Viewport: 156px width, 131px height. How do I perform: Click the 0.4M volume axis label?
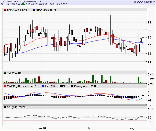(151, 74)
